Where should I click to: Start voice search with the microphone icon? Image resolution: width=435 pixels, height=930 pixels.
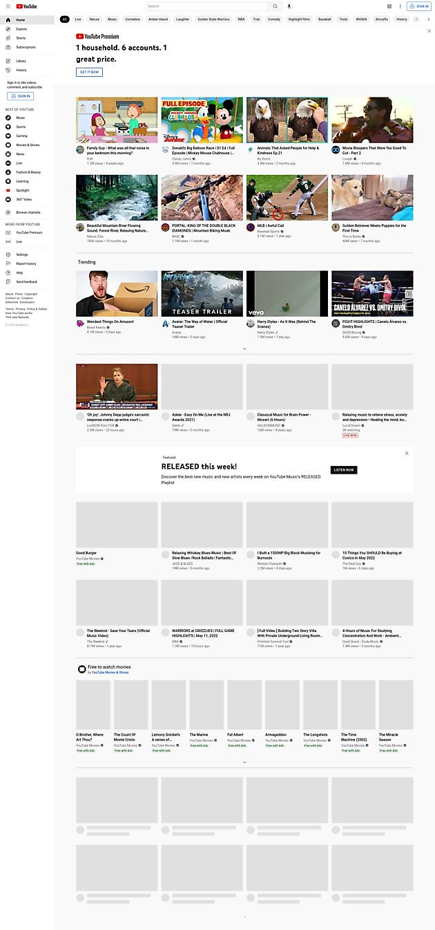click(289, 6)
